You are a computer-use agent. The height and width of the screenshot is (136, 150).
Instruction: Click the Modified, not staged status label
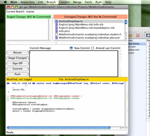click(19, 79)
